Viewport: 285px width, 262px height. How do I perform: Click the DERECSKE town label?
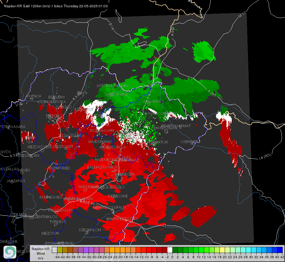point(118,196)
